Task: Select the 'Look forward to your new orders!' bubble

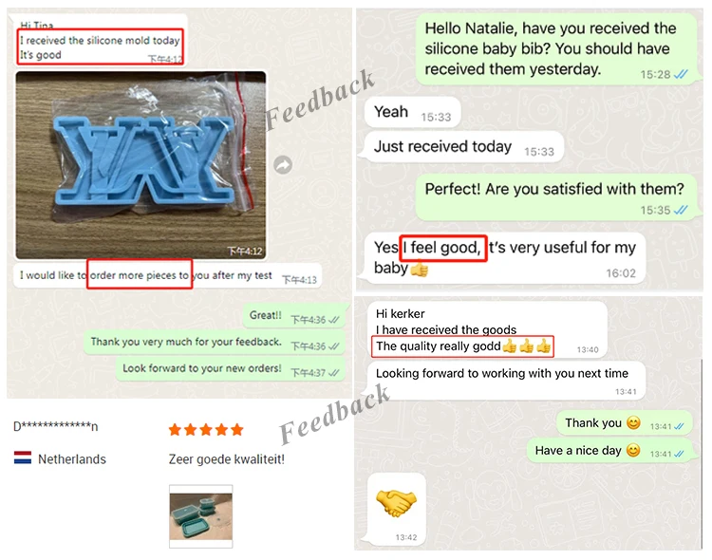Action: point(231,369)
